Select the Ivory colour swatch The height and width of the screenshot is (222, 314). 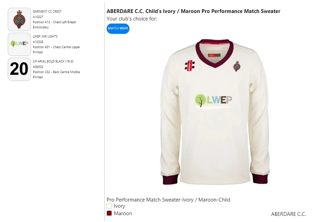coord(109,206)
